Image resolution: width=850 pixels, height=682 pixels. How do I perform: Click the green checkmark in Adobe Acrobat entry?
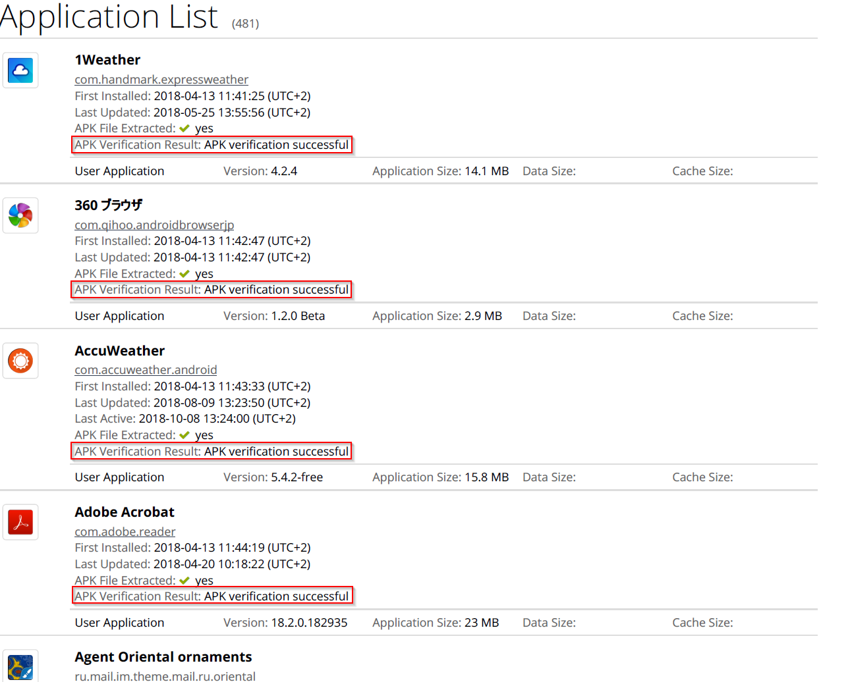184,581
